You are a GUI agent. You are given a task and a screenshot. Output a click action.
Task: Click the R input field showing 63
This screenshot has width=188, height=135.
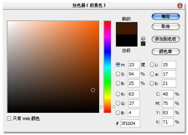pyautogui.click(x=134, y=94)
